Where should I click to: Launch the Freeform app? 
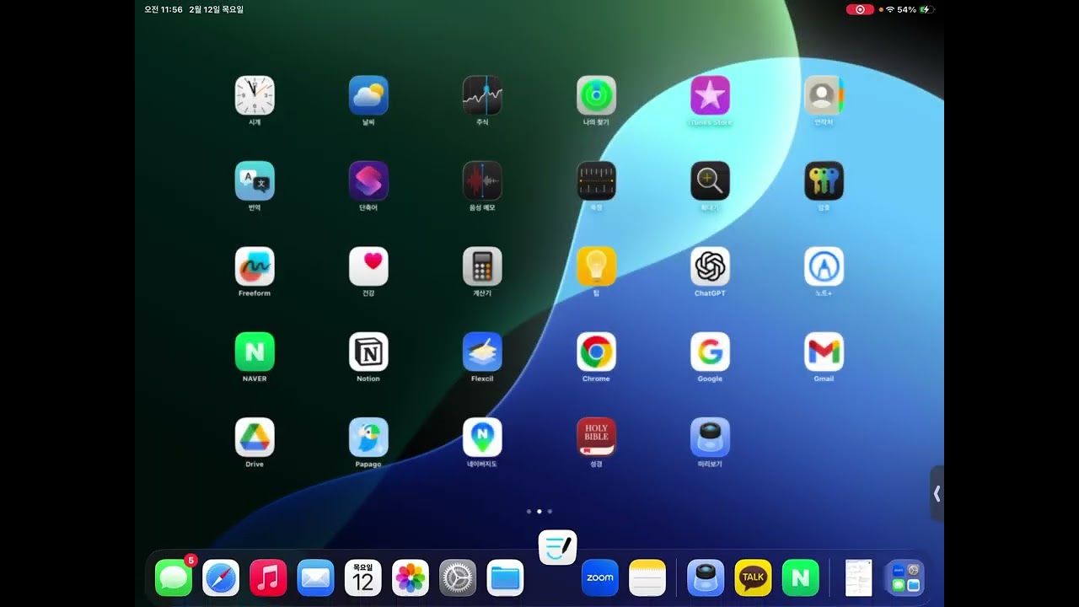(x=255, y=266)
